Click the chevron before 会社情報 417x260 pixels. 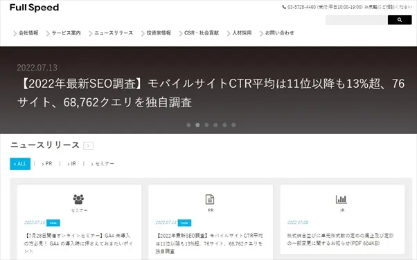(15, 33)
